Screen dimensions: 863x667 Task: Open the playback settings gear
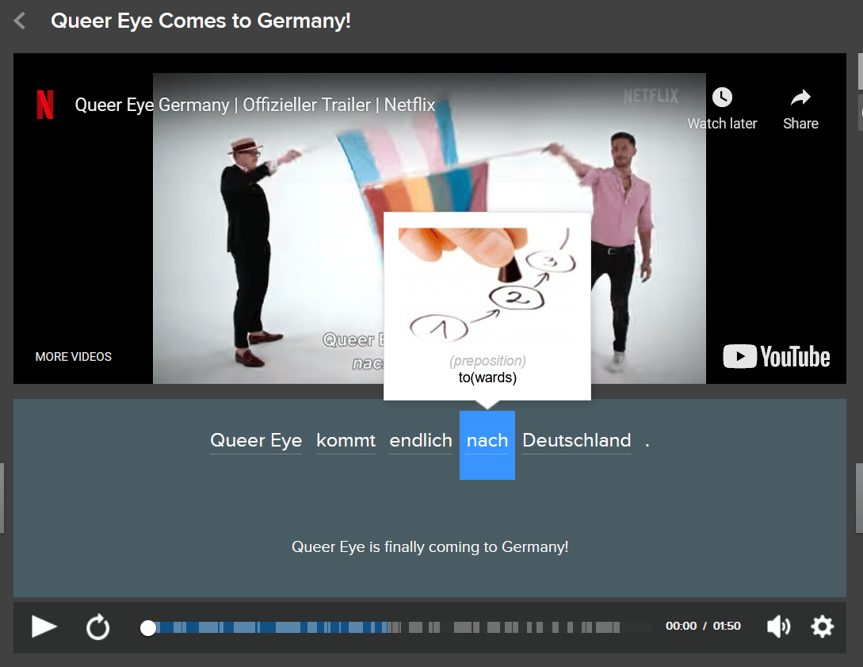pos(822,627)
